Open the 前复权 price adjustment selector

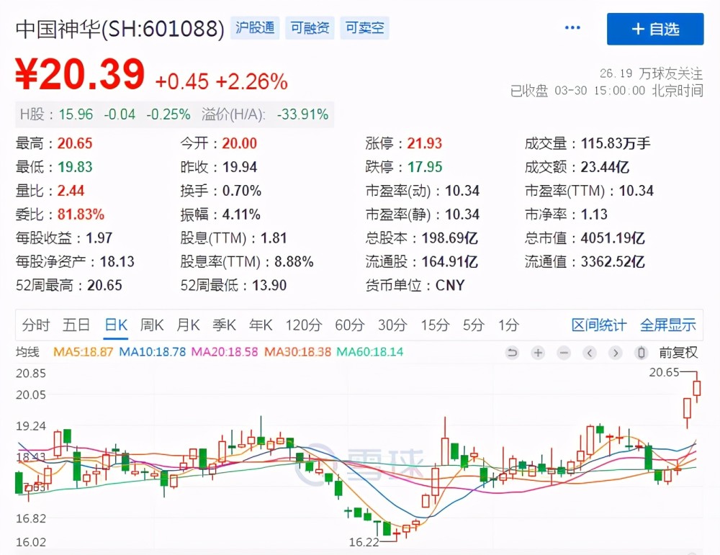678,353
